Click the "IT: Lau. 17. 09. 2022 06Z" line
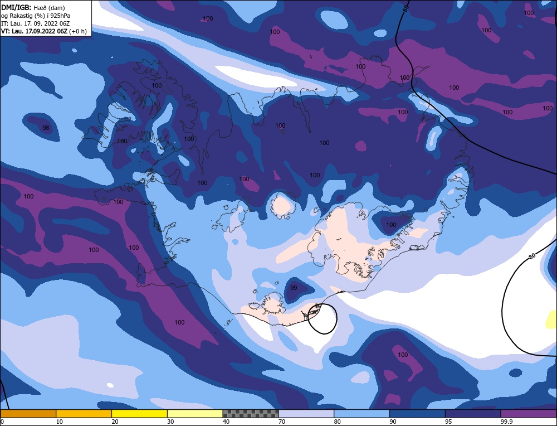The width and height of the screenshot is (557, 426). coord(35,23)
